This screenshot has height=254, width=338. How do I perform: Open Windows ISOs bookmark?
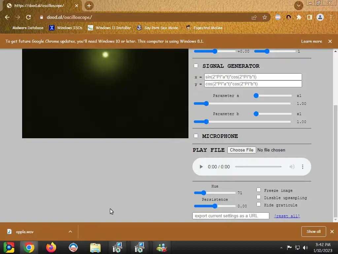click(66, 28)
